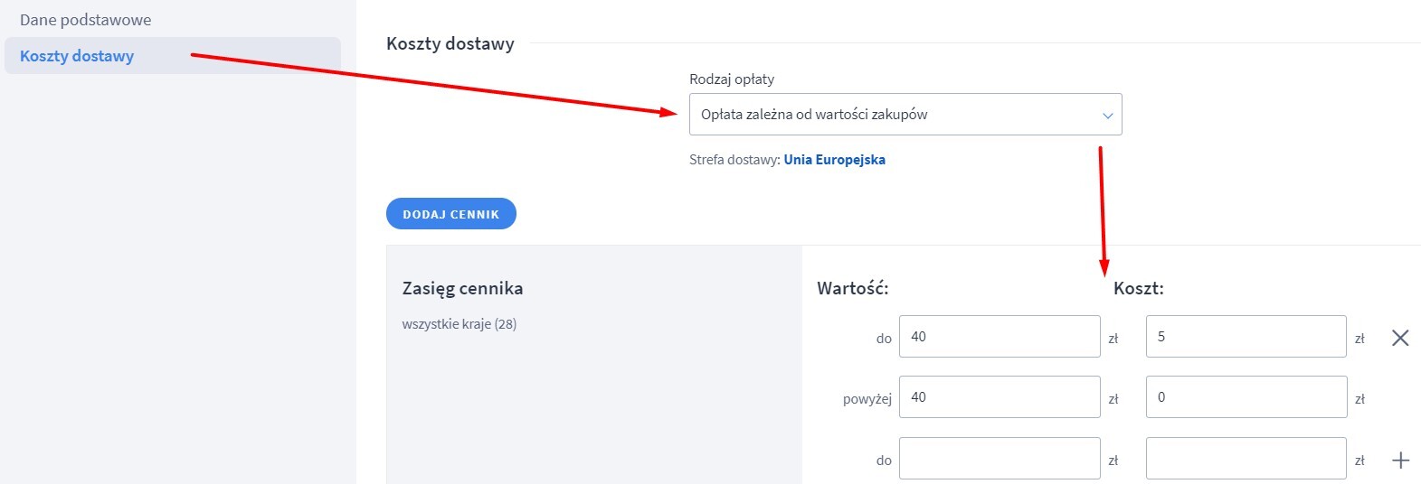Click the Wartość column label
The width and height of the screenshot is (1421, 484).
pyautogui.click(x=853, y=289)
